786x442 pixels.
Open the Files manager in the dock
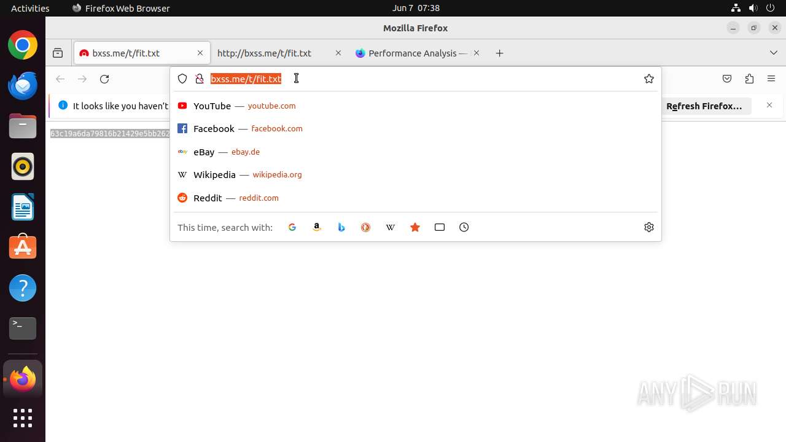click(x=23, y=126)
